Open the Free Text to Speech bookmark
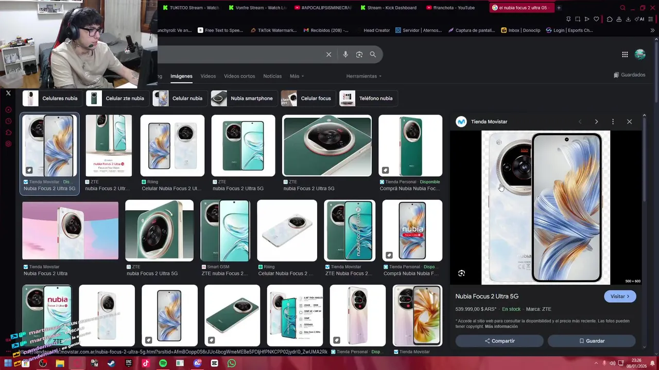The height and width of the screenshot is (370, 659). pyautogui.click(x=220, y=30)
